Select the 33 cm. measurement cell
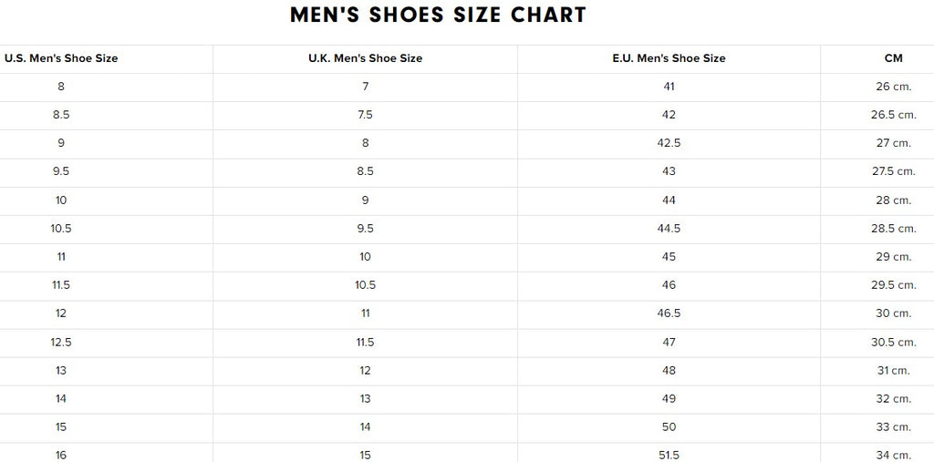 [893, 427]
